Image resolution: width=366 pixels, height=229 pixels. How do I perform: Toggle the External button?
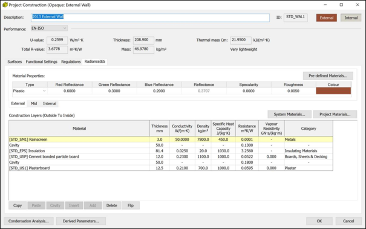click(326, 18)
